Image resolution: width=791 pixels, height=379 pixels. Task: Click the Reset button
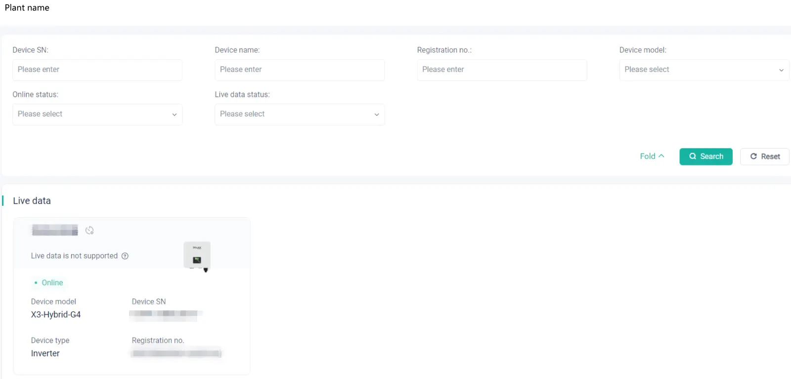coord(764,156)
